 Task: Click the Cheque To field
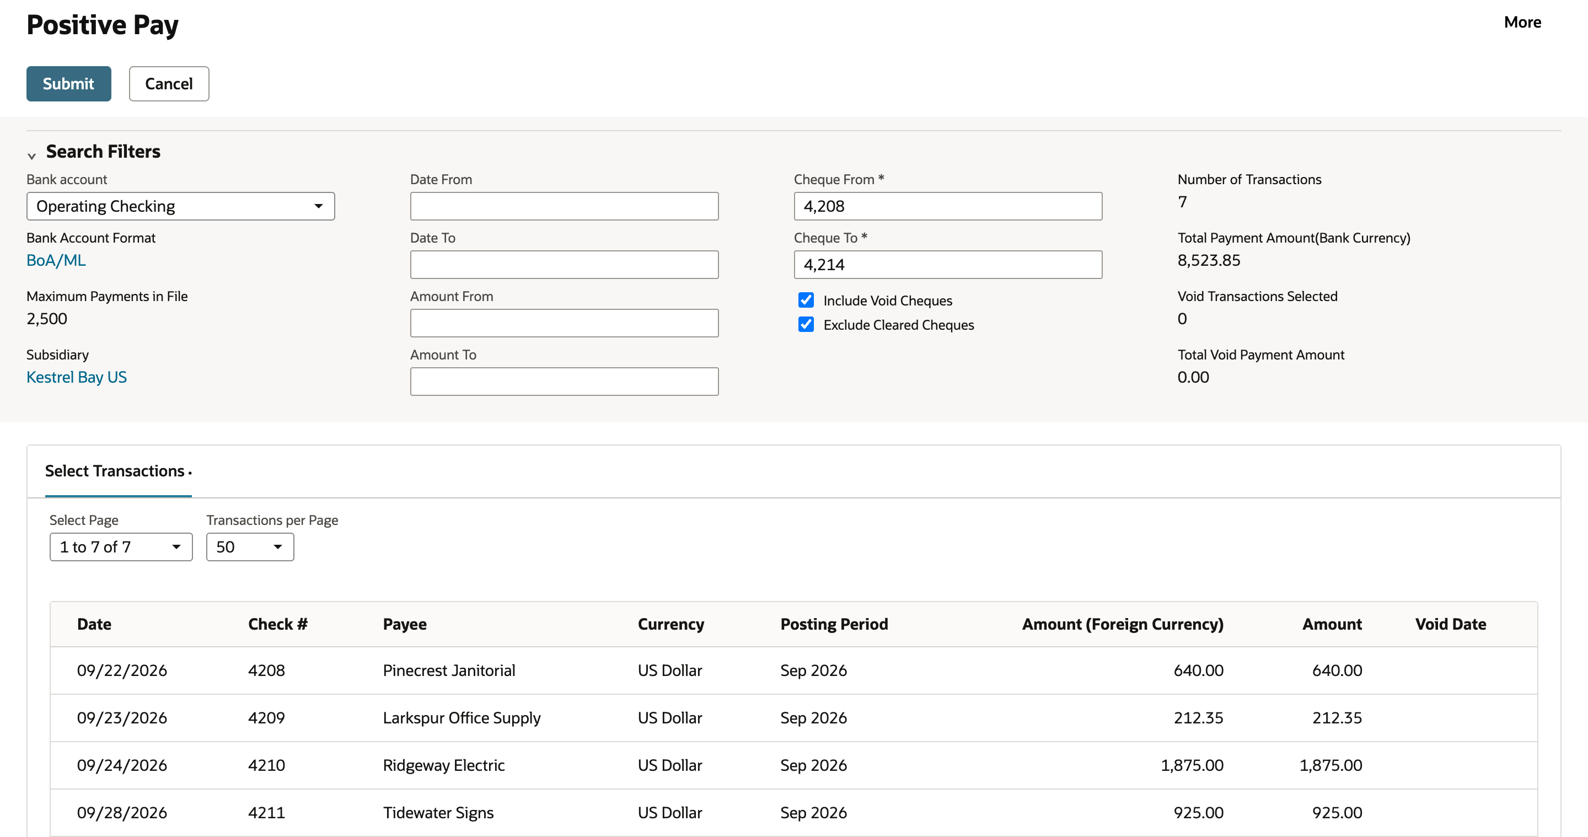(x=947, y=265)
